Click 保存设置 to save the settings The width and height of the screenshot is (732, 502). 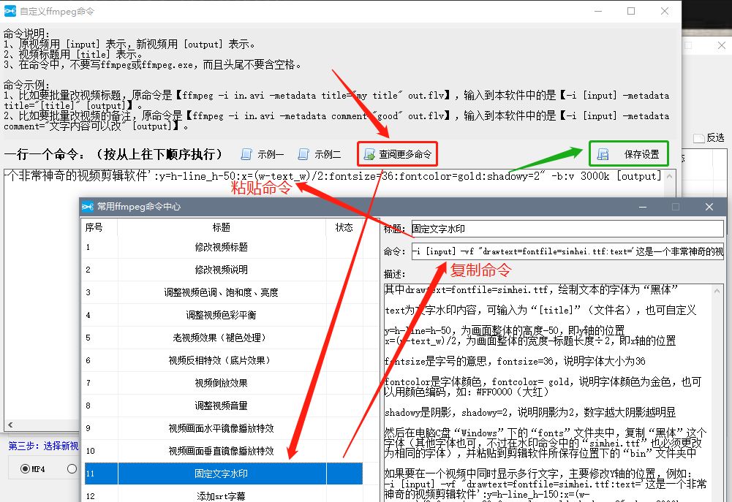(628, 154)
